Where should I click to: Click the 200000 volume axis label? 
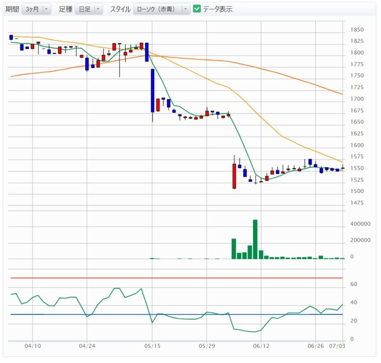(361, 240)
